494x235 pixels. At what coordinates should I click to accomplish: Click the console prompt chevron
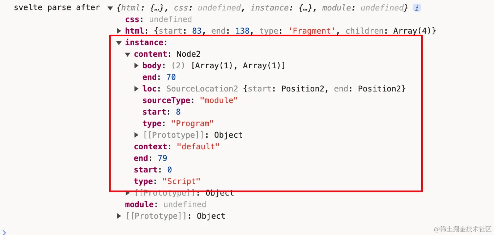(4, 232)
